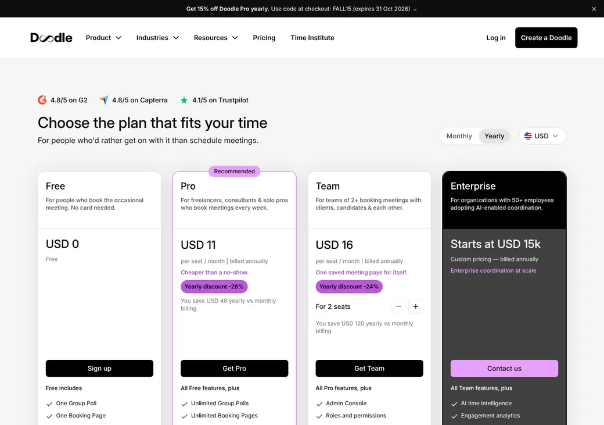Decrease Team seats with minus button
This screenshot has height=425, width=604.
(x=398, y=306)
